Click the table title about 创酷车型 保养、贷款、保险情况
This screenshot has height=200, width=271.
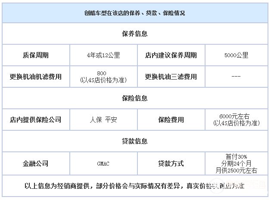pos(135,13)
